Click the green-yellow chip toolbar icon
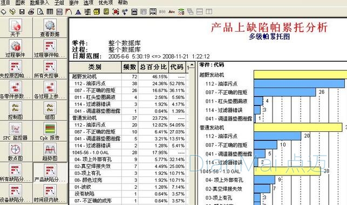Screen dimensions: 347x205 point(106,11)
